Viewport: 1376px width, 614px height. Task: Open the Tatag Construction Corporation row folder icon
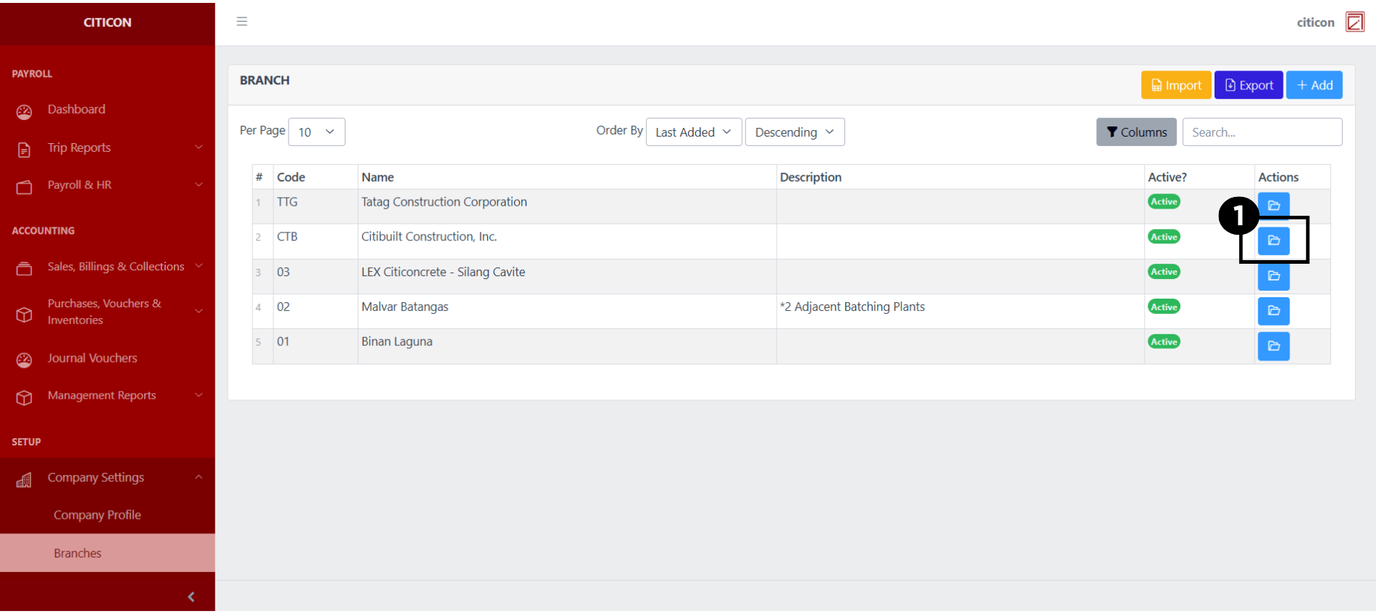click(1273, 206)
